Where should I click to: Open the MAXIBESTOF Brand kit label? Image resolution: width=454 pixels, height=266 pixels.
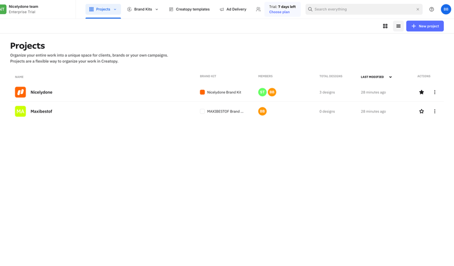pyautogui.click(x=225, y=111)
